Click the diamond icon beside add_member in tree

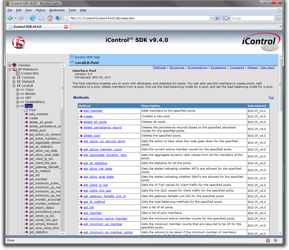coord(26,114)
